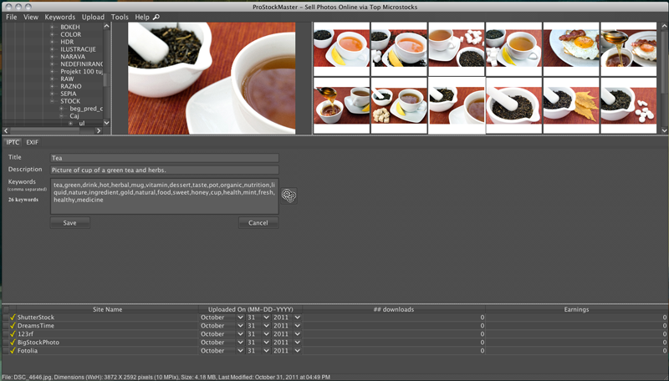669x381 pixels.
Task: Click the yellow checkmark beside ShutterStock
Action: (13, 317)
